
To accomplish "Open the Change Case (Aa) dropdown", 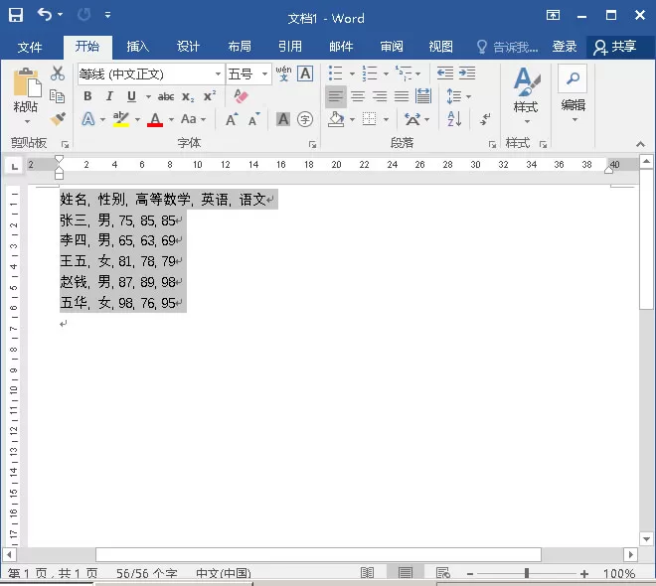I will [194, 119].
